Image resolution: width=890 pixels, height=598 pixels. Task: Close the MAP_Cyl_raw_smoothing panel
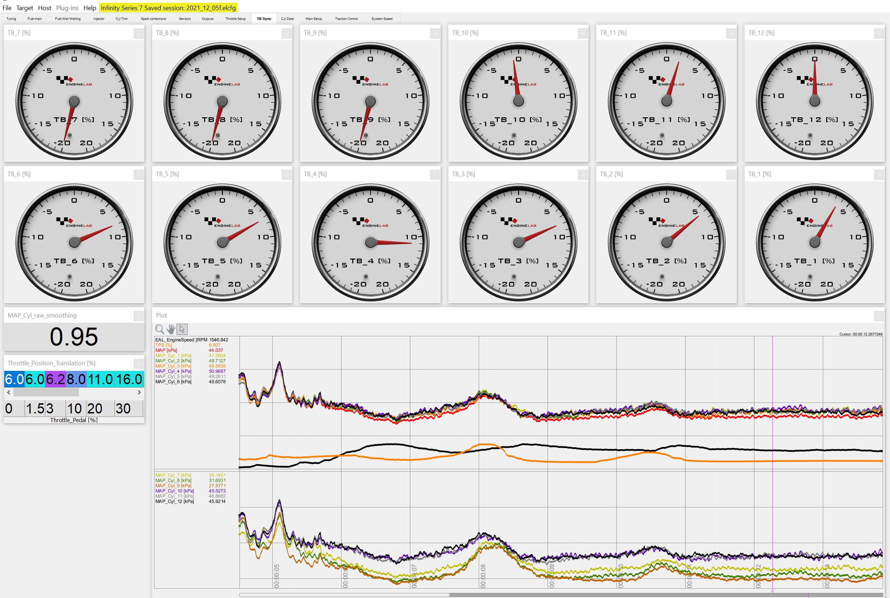pos(139,316)
